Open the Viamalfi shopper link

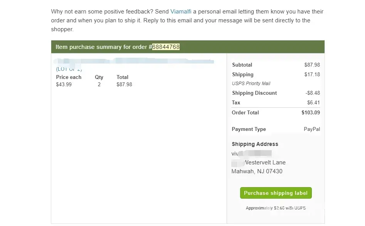pyautogui.click(x=181, y=12)
